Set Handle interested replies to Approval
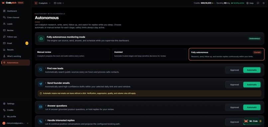Viewport: 268px width, 127px height. [x=234, y=122]
